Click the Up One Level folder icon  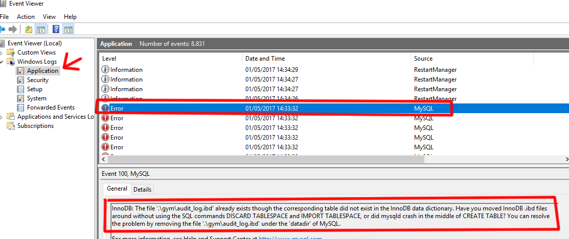click(29, 29)
